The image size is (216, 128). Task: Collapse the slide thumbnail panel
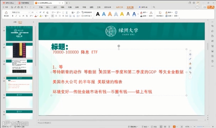point(33,22)
